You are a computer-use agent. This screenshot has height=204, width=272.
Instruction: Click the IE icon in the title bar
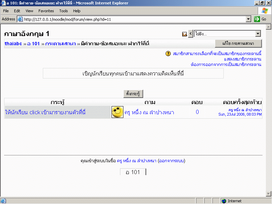point(3,3)
